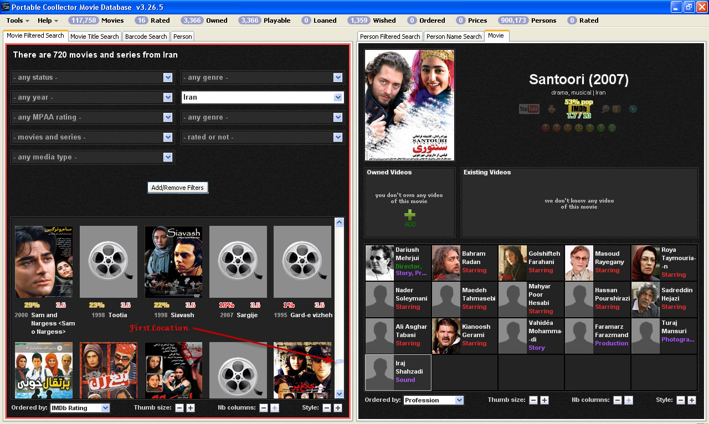Click the brown package box icon
Viewport: 709px width, 424px height.
click(616, 109)
